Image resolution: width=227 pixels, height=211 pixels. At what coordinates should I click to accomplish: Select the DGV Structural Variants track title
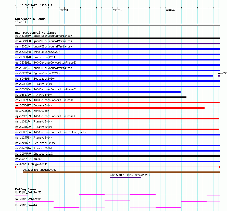coord(36,33)
